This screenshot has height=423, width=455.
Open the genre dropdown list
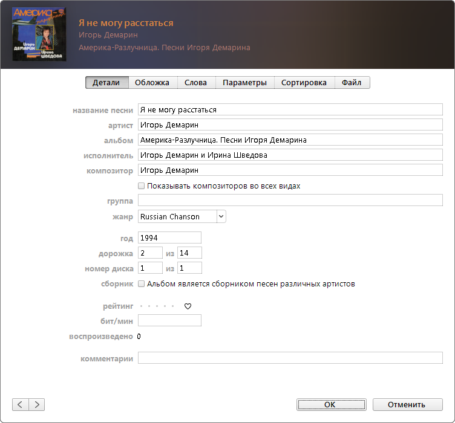tap(220, 216)
